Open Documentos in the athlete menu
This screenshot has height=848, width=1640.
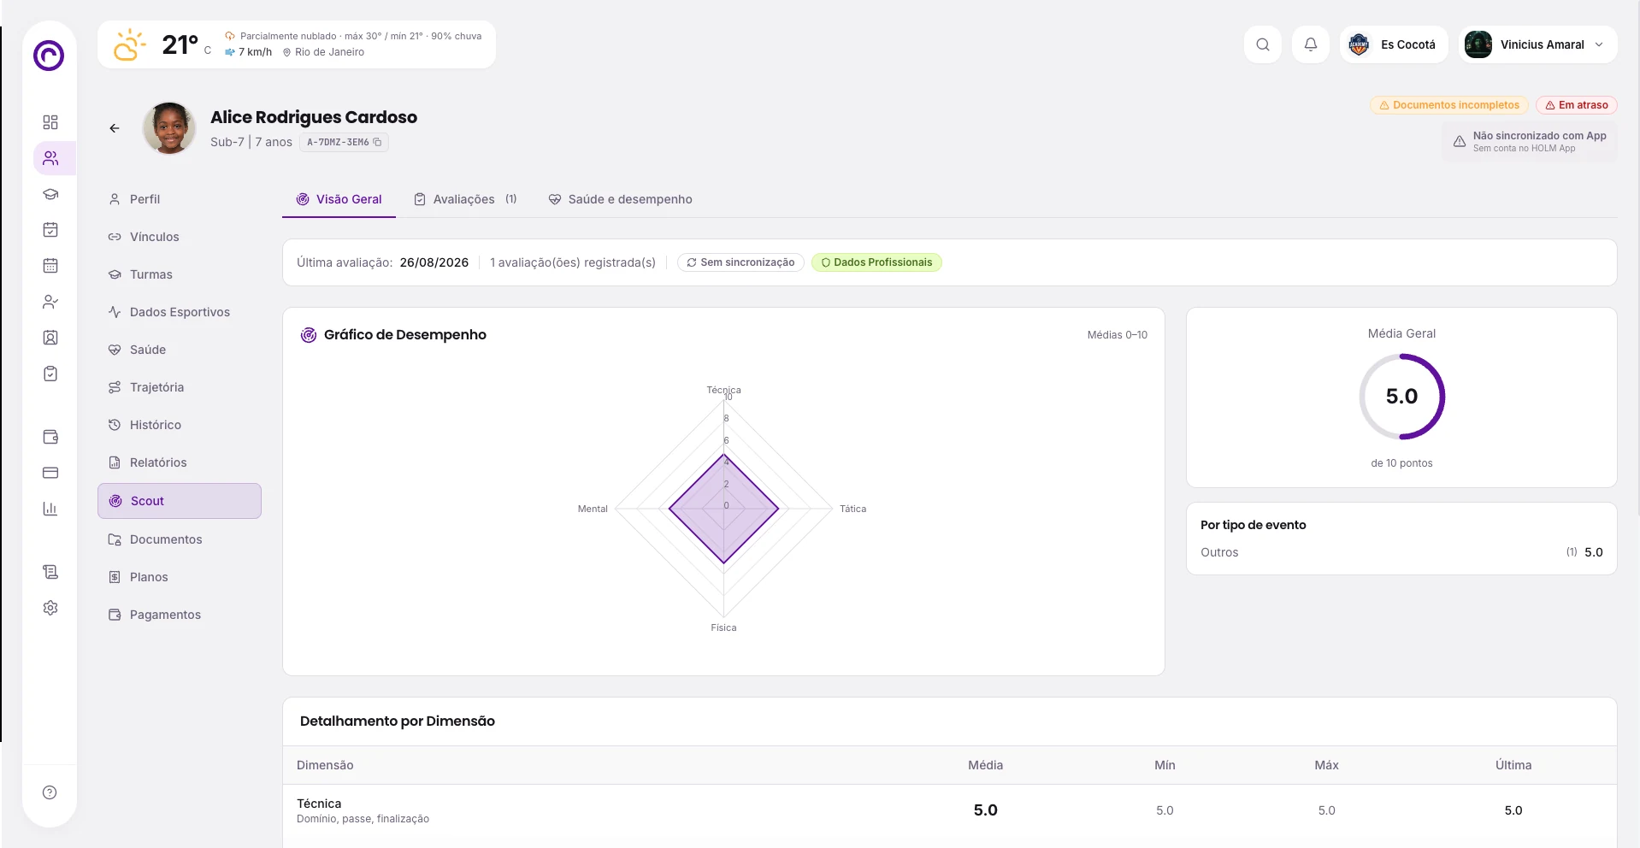180,539
